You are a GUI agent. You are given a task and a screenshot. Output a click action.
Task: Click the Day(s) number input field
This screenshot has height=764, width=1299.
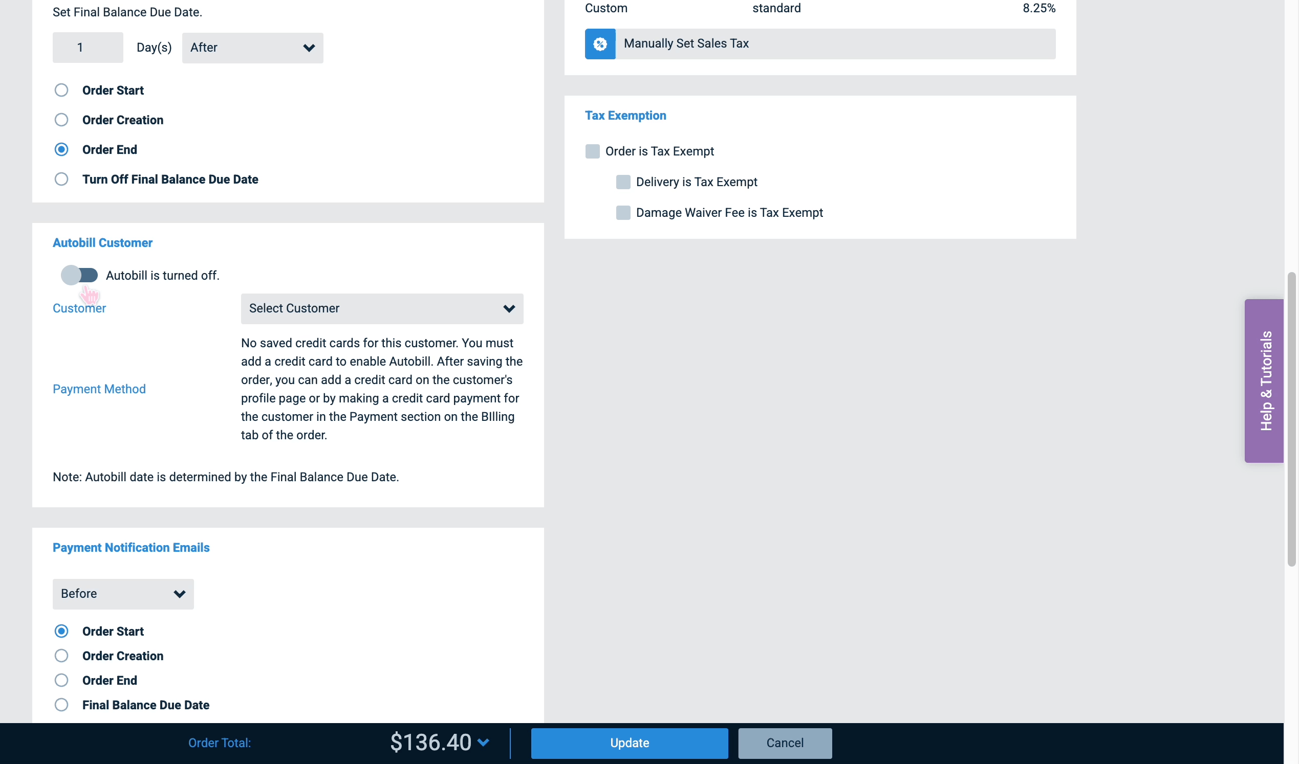(88, 48)
